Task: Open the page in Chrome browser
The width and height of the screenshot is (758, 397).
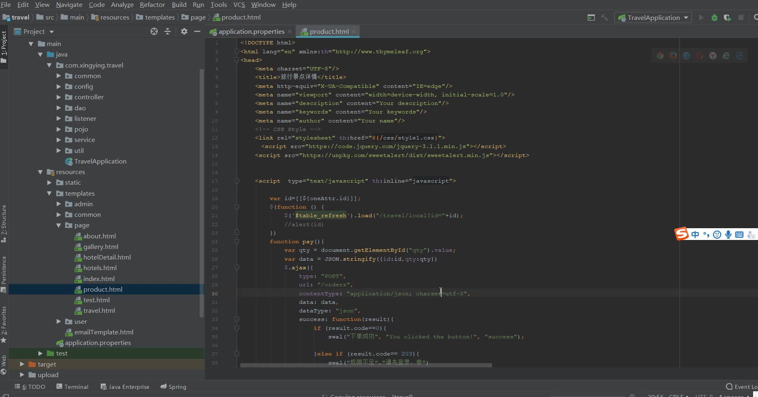Action: point(660,56)
